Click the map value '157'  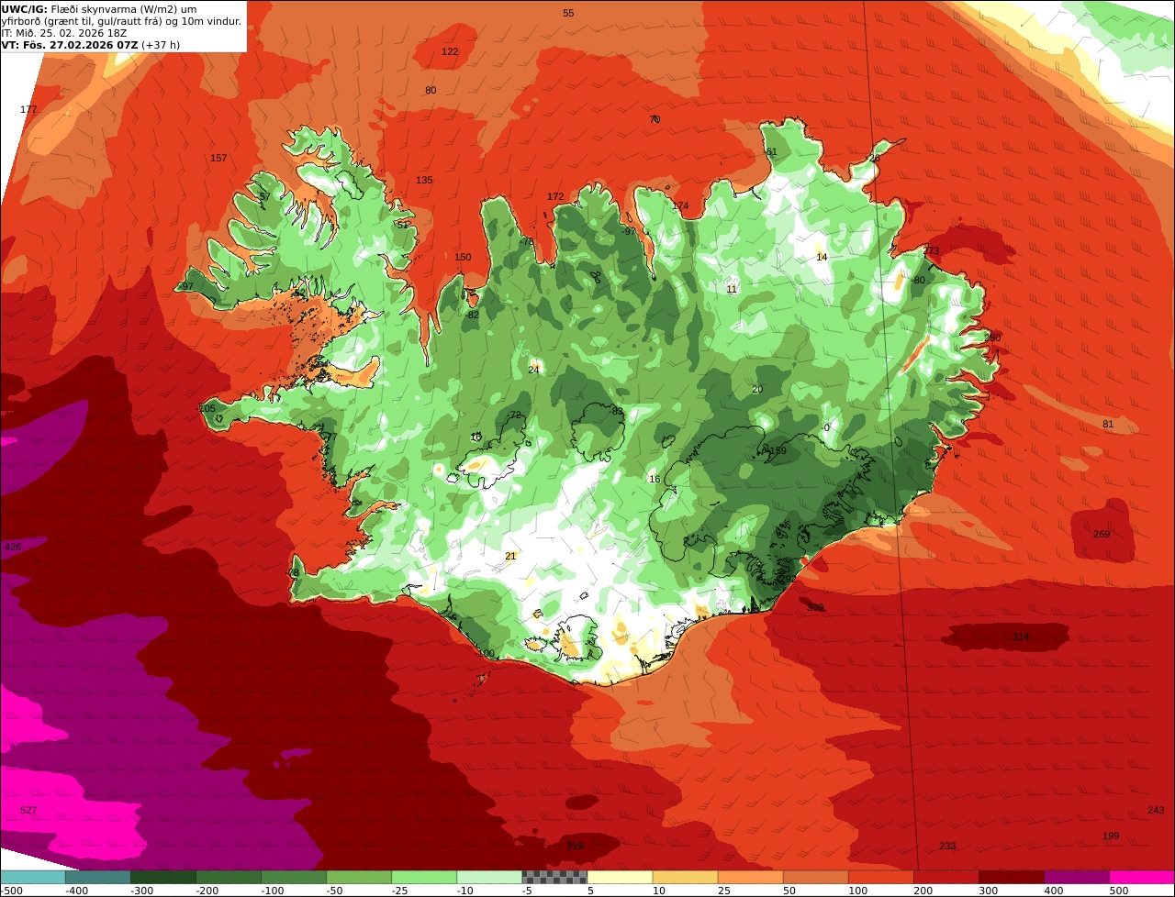(x=218, y=158)
